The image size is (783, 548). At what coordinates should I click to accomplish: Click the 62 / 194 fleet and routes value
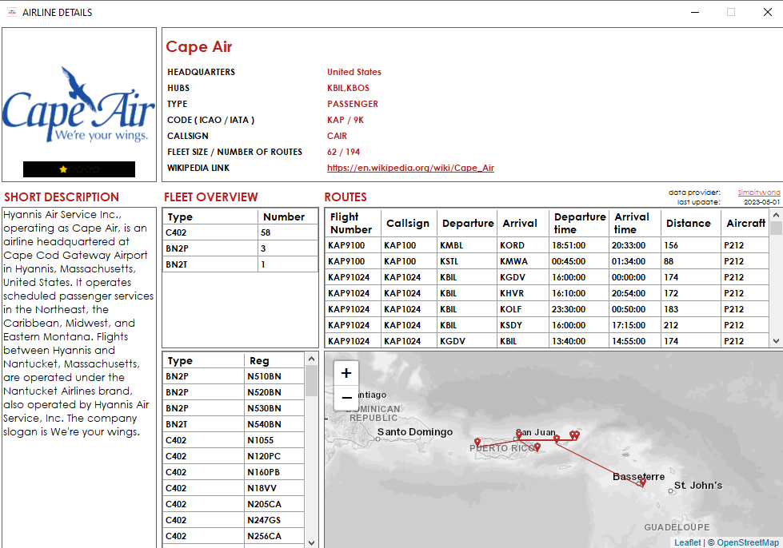click(x=344, y=152)
